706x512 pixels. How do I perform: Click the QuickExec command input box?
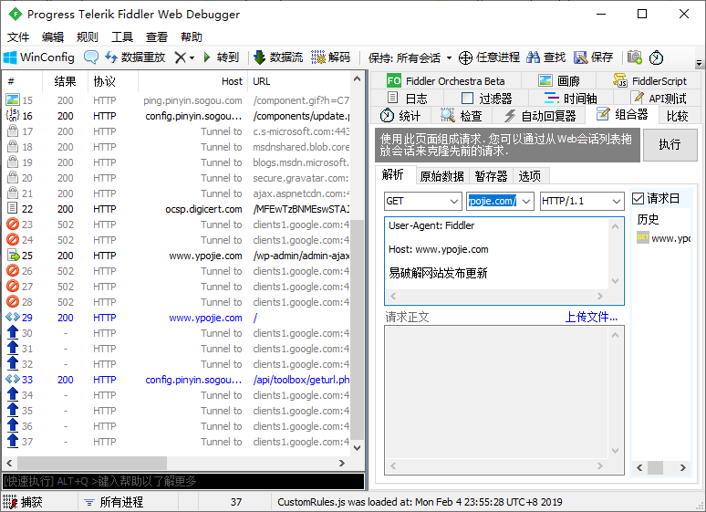182,481
